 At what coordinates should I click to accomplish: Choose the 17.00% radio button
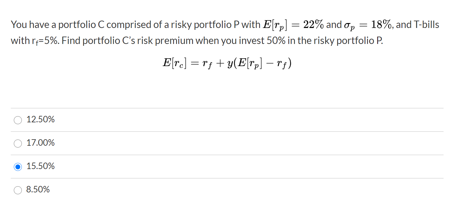click(x=18, y=144)
